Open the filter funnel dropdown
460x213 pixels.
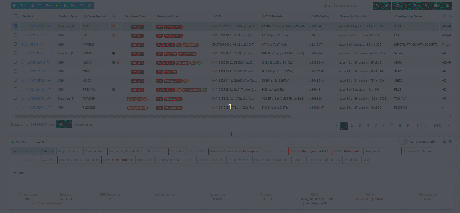click(416, 6)
